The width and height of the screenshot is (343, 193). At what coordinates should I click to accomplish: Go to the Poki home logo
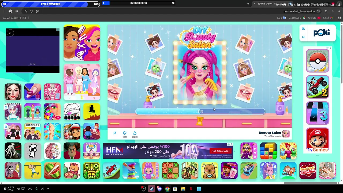pos(322,33)
